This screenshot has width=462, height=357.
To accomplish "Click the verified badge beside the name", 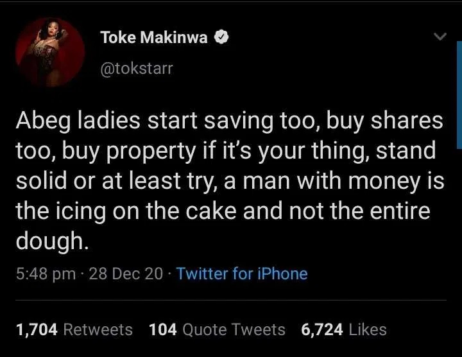I will pos(222,38).
